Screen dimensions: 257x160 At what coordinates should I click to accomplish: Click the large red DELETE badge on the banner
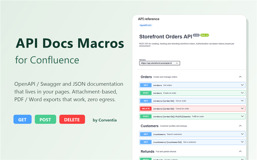coord(72,119)
